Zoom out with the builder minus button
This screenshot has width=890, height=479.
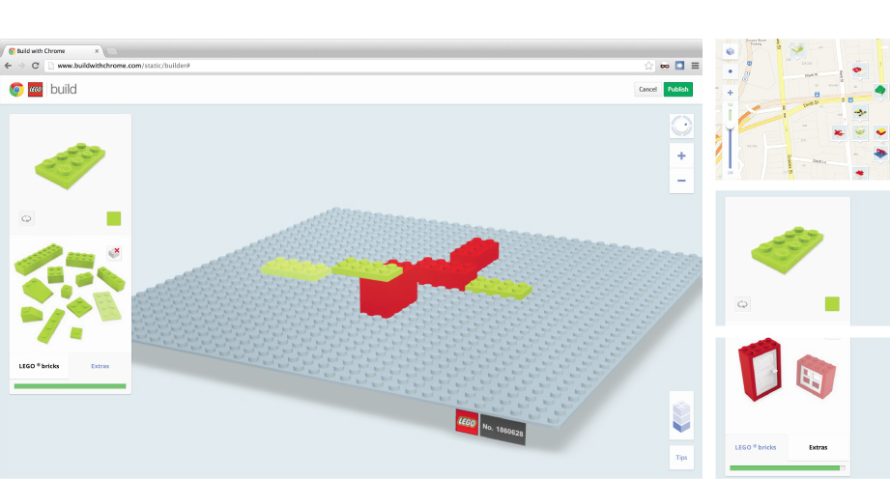click(681, 181)
